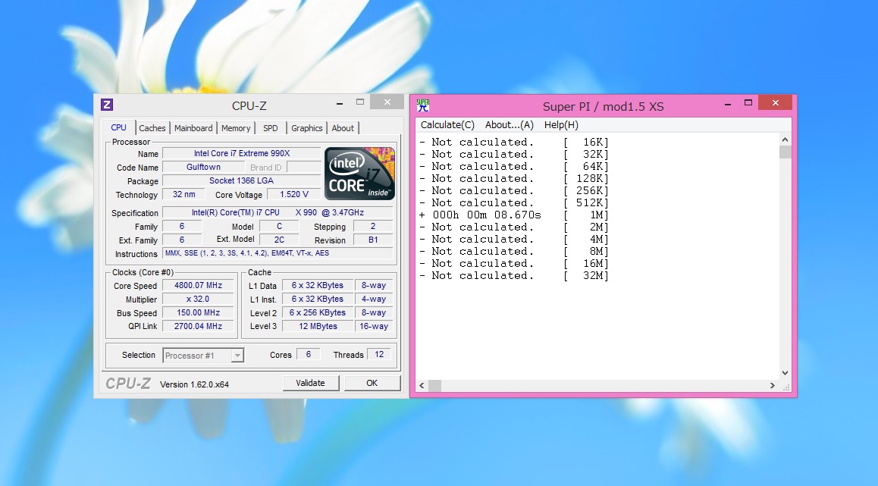Click the Super PI horizontal scrollbar thumb
The image size is (878, 486).
pos(434,386)
